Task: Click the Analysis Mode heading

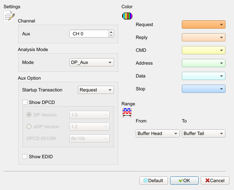Action: 33,50
